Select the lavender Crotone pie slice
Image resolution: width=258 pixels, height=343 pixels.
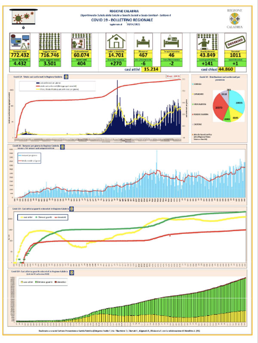click(224, 98)
